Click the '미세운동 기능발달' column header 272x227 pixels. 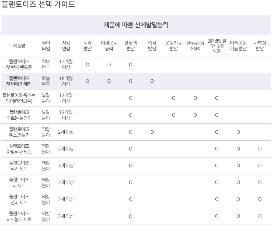(238, 46)
